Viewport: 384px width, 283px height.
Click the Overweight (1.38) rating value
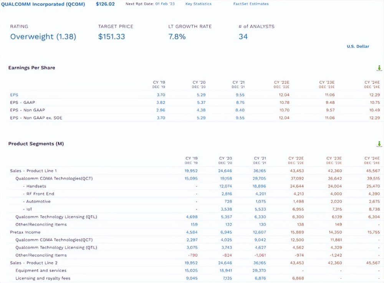tap(43, 37)
